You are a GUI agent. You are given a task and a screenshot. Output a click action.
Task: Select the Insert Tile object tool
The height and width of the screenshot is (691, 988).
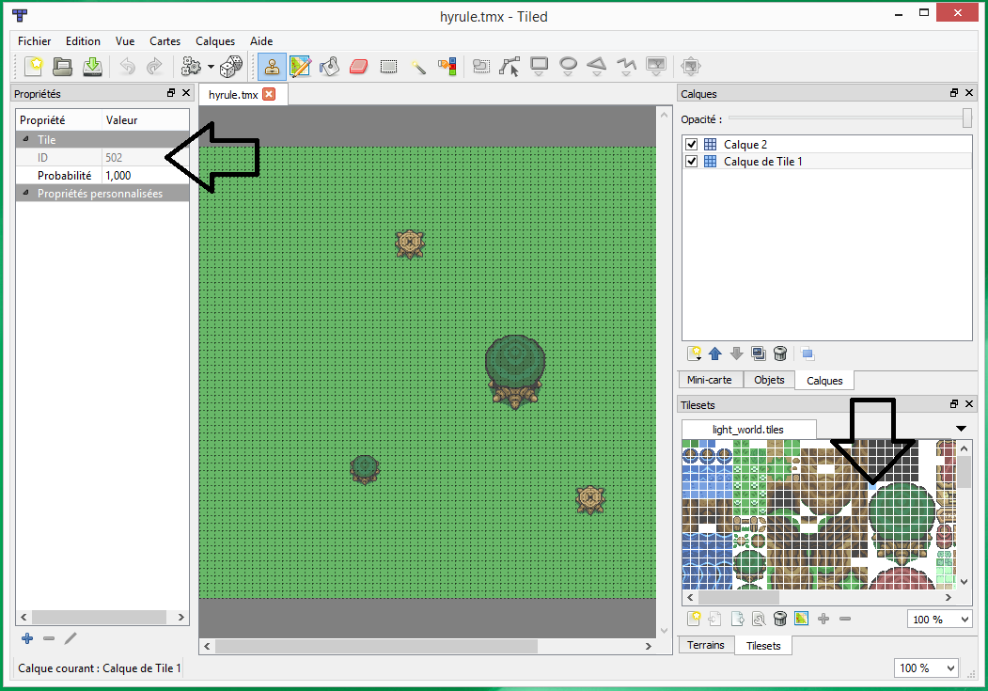[x=656, y=66]
